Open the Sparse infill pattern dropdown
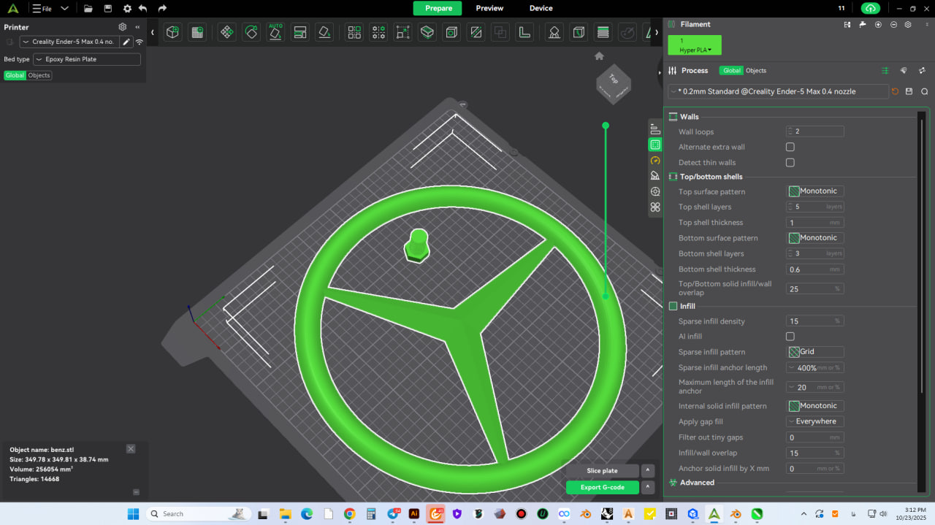Screen dimensions: 935x525 point(815,352)
